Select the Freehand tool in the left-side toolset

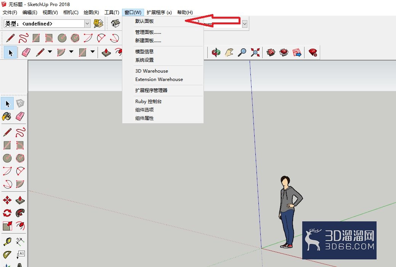coord(20,132)
